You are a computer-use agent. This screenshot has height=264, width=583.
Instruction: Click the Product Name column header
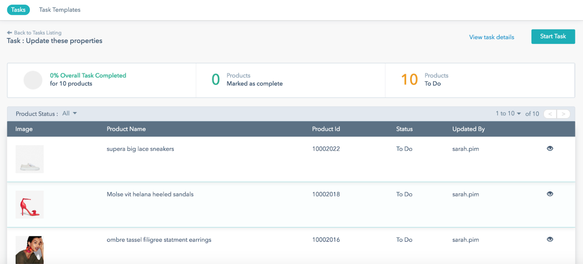(x=126, y=129)
